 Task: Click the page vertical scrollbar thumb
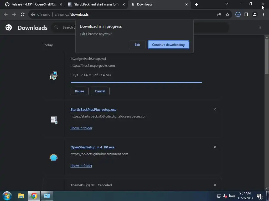tap(267, 57)
